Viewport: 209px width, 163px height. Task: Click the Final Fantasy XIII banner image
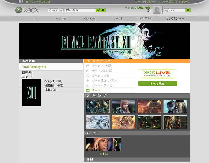pos(105,41)
